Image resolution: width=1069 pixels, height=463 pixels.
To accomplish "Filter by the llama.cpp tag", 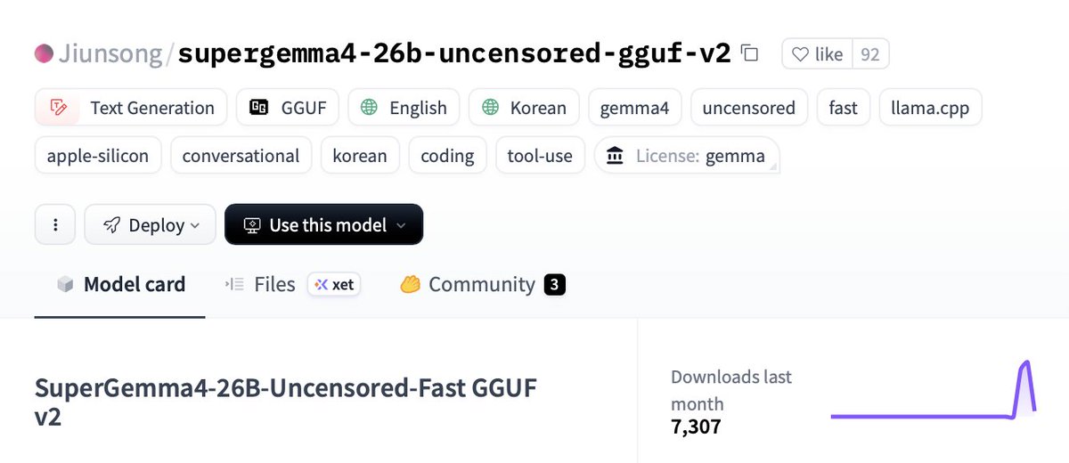I will click(930, 108).
